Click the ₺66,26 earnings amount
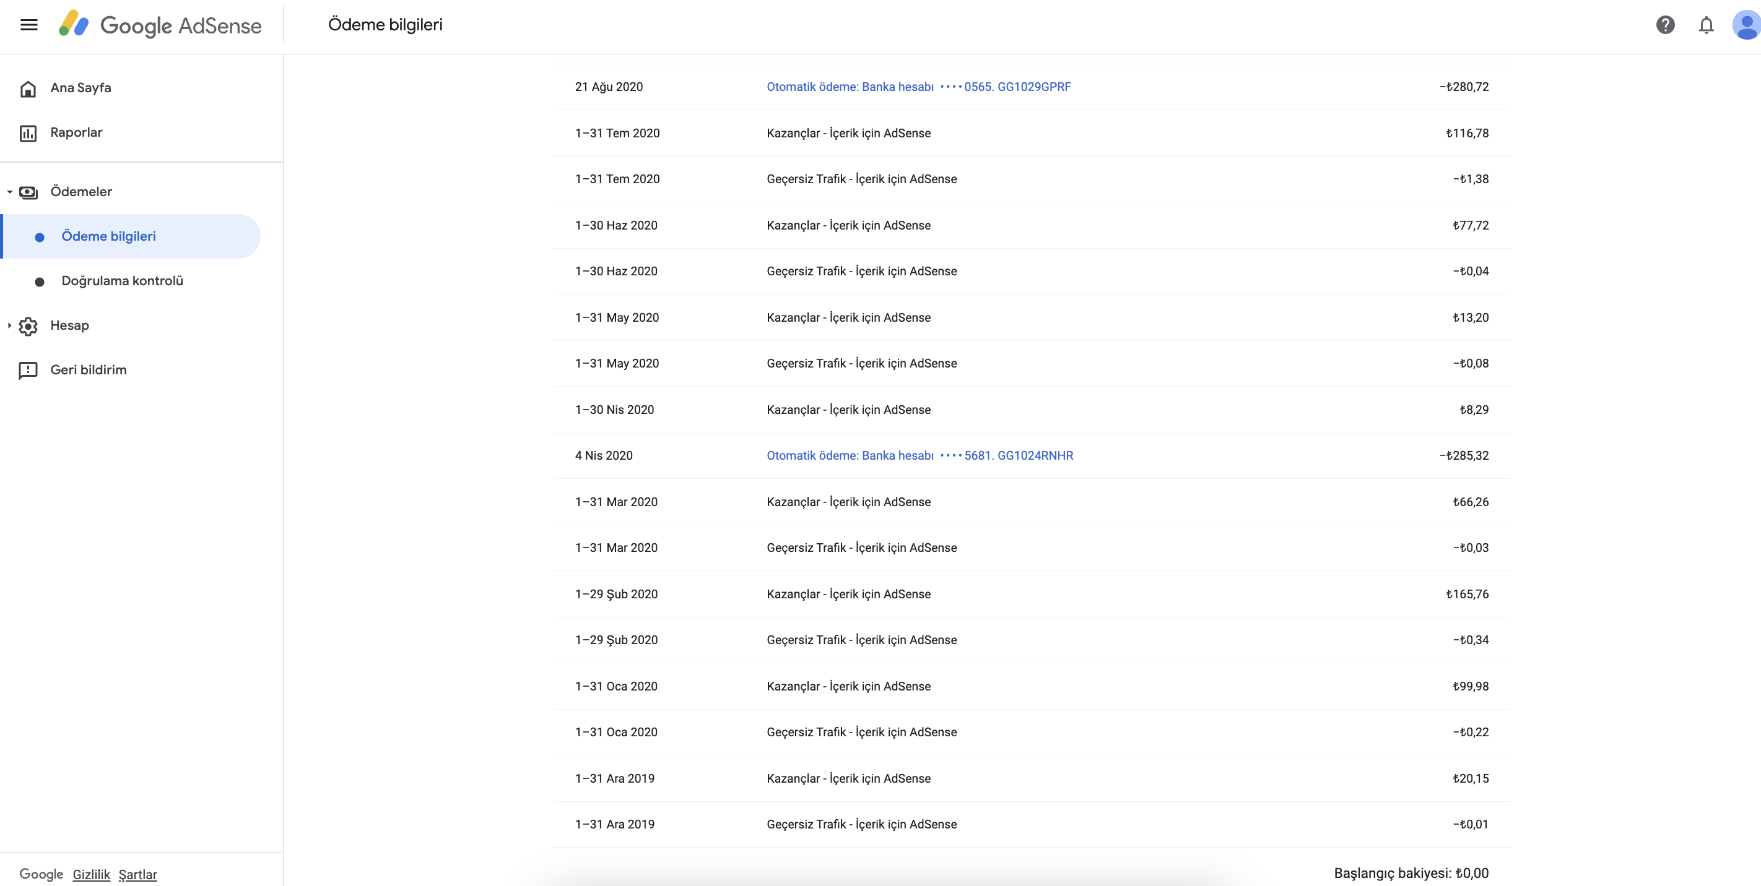1761x886 pixels. click(1471, 502)
